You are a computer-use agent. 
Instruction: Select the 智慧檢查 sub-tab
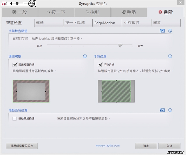coord(19,23)
